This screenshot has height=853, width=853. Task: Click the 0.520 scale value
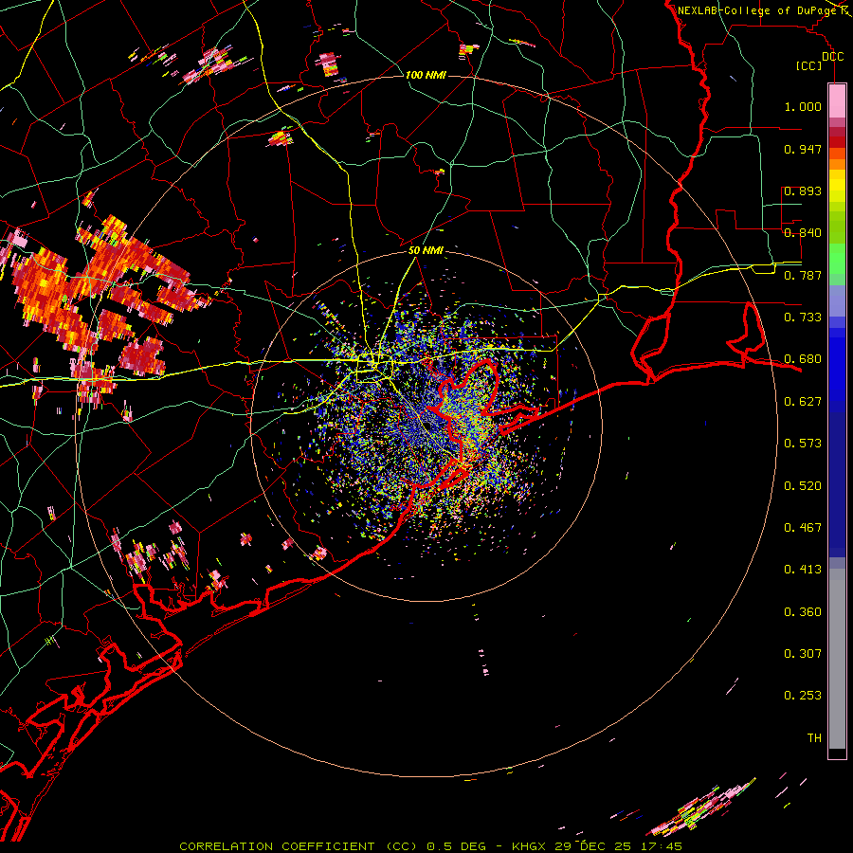pyautogui.click(x=803, y=486)
